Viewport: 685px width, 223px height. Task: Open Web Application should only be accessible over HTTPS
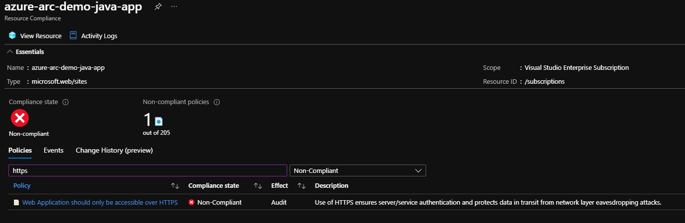coord(100,202)
